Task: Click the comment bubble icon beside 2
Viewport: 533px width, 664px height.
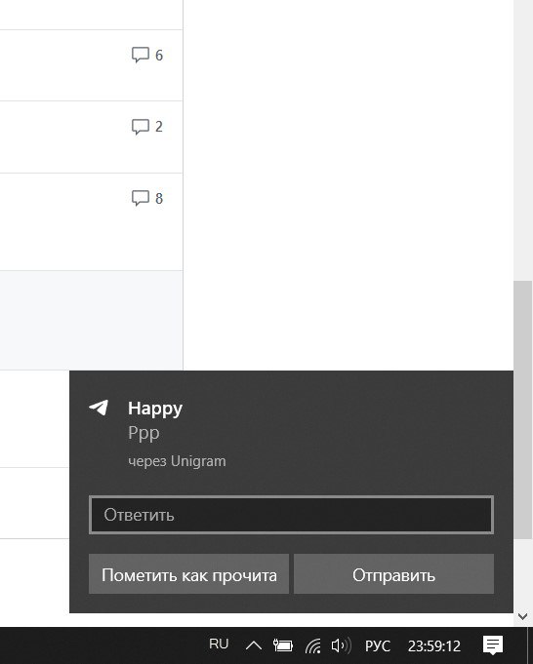Action: pyautogui.click(x=141, y=126)
